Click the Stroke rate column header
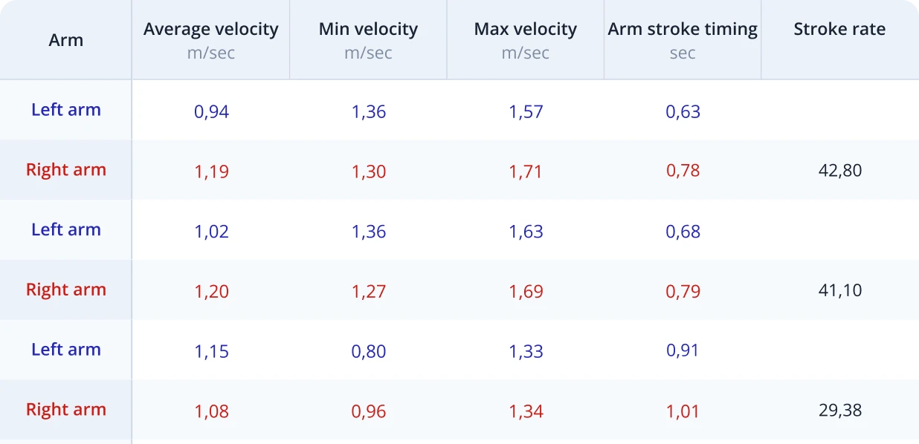This screenshot has width=919, height=444. point(839,30)
